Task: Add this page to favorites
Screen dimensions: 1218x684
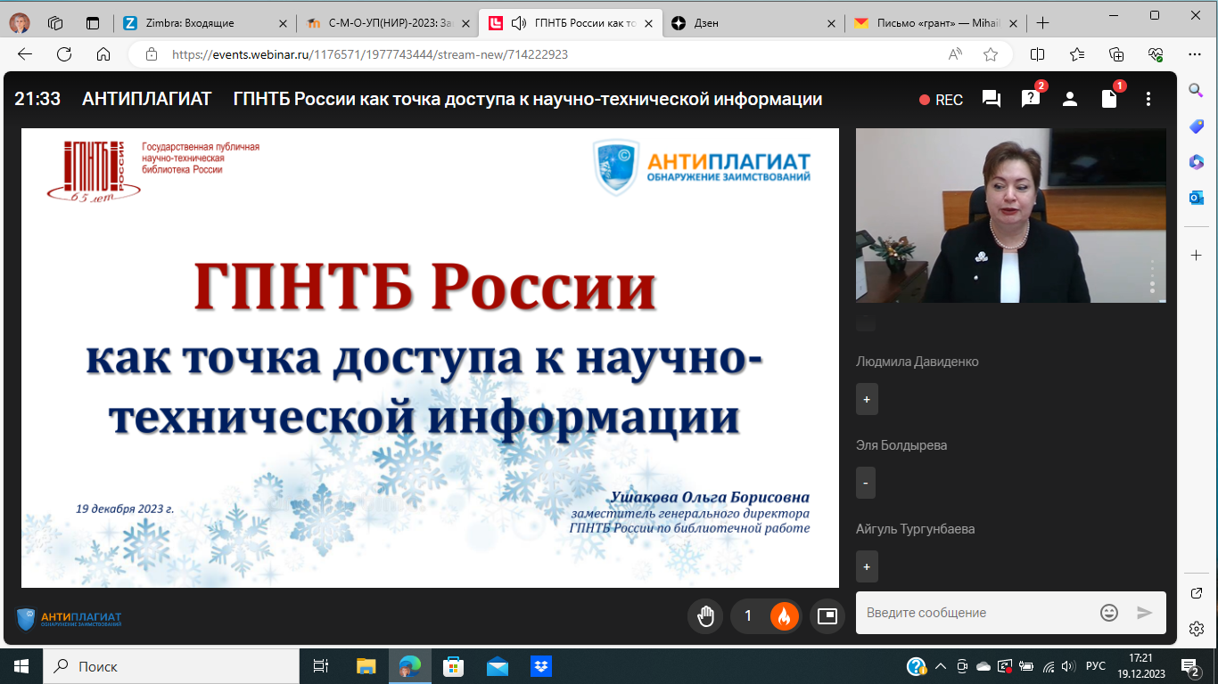Action: coord(991,54)
